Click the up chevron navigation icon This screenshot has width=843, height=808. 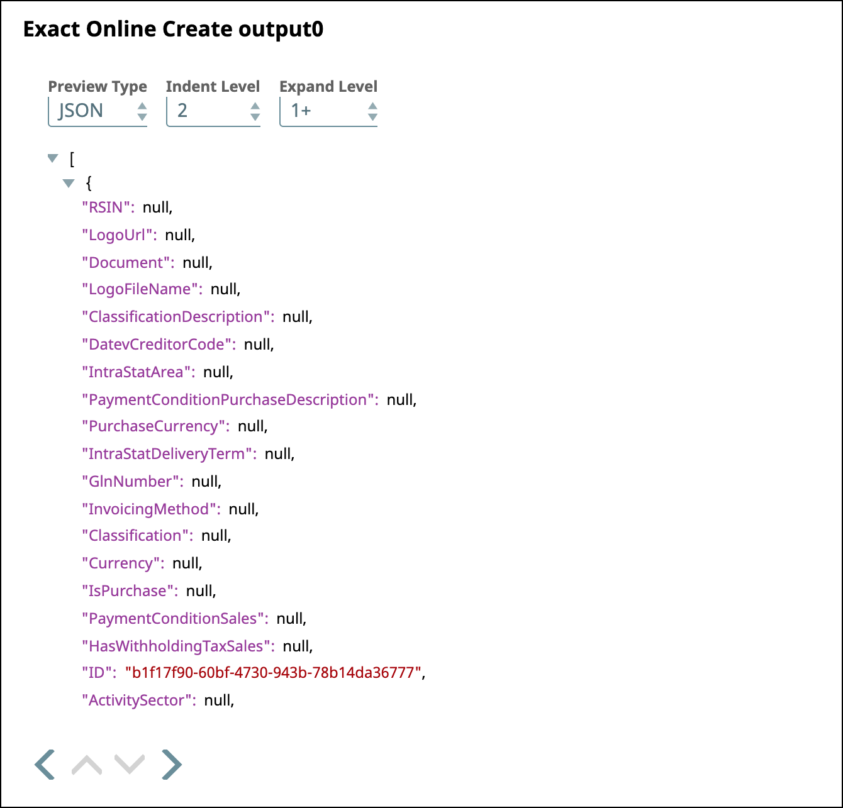point(87,765)
